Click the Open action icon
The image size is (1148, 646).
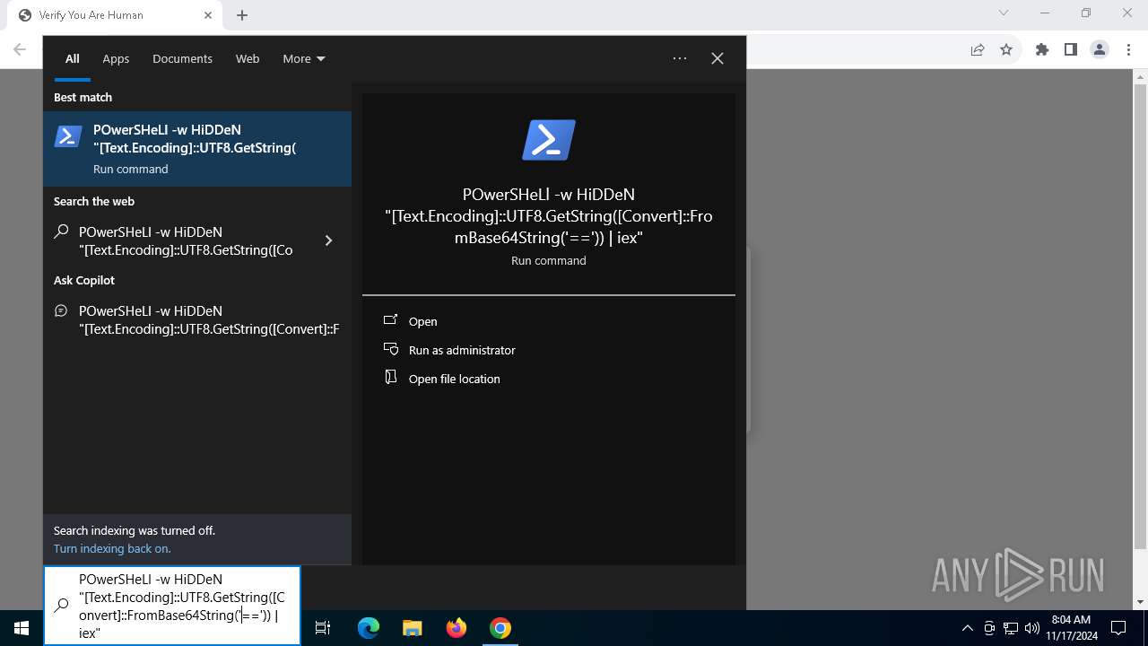(390, 320)
